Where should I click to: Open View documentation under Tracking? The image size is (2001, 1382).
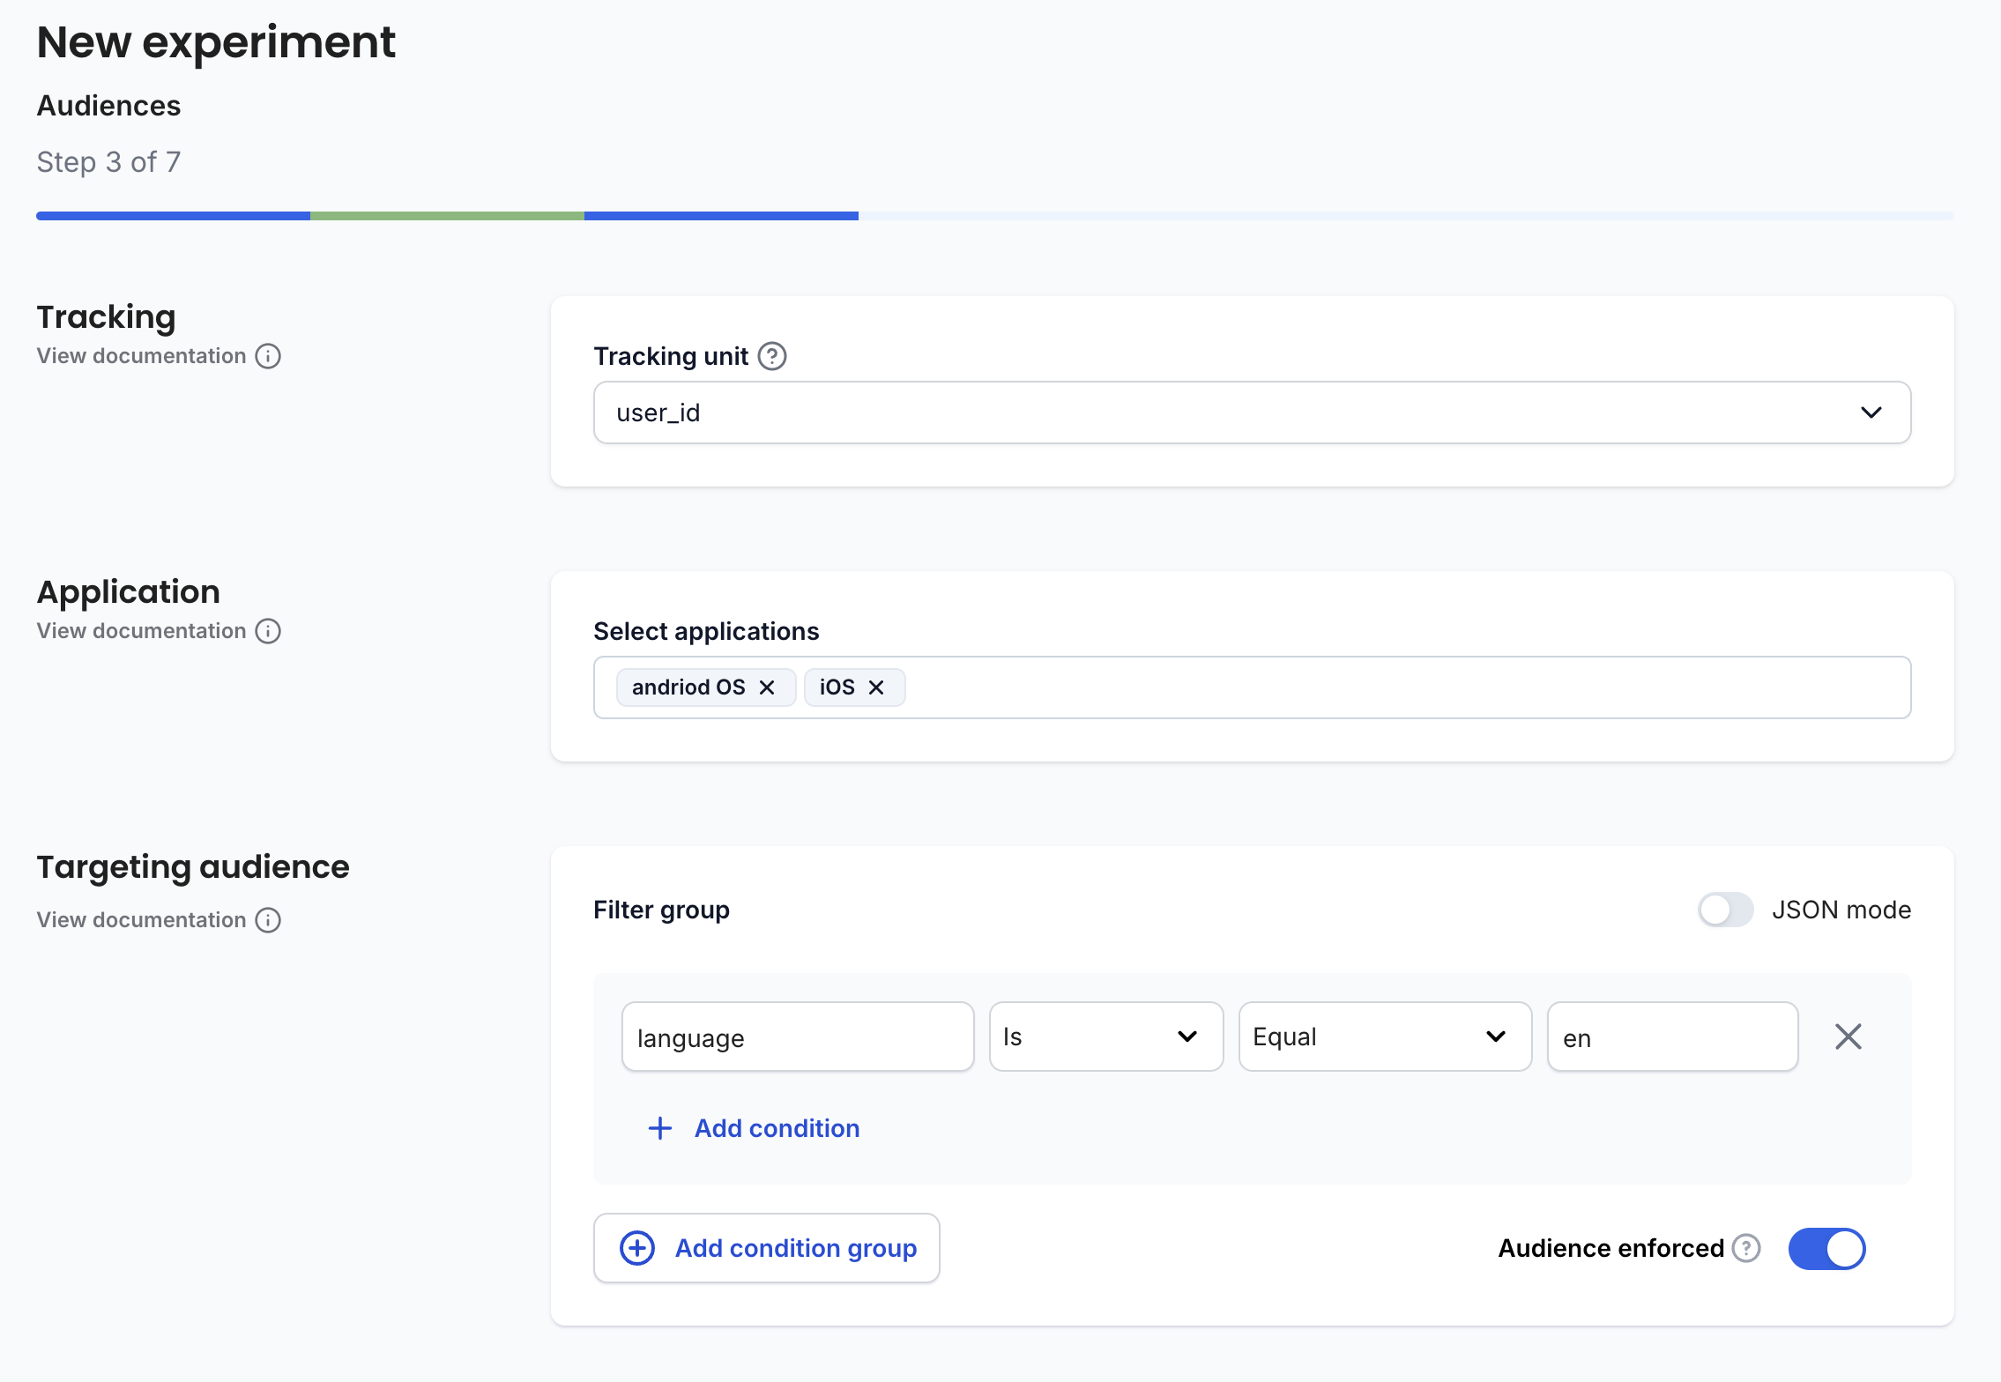tap(141, 356)
